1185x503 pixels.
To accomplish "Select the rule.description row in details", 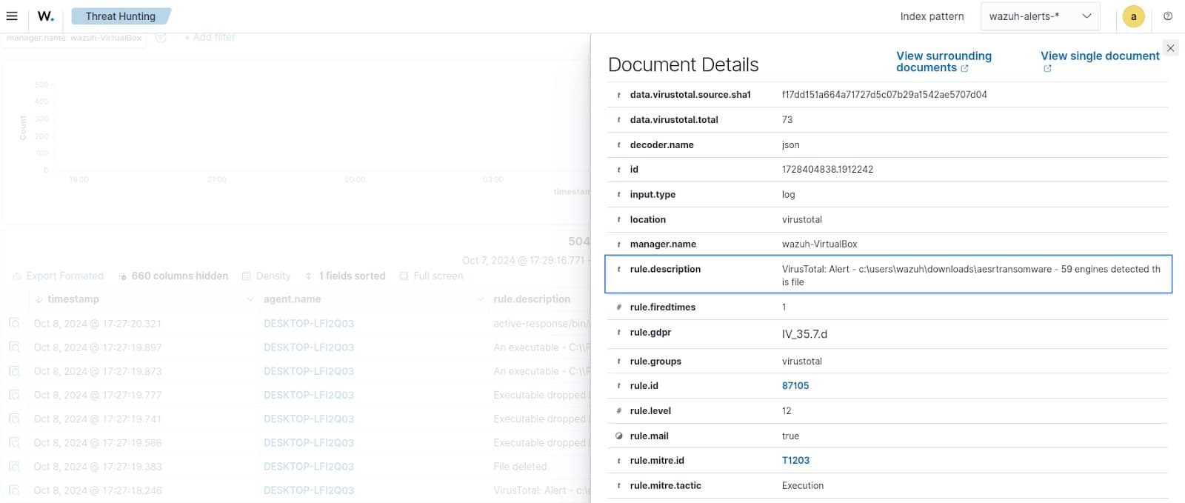I will click(x=888, y=275).
